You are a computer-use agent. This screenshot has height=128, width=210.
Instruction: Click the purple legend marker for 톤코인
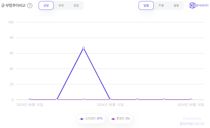(113, 119)
